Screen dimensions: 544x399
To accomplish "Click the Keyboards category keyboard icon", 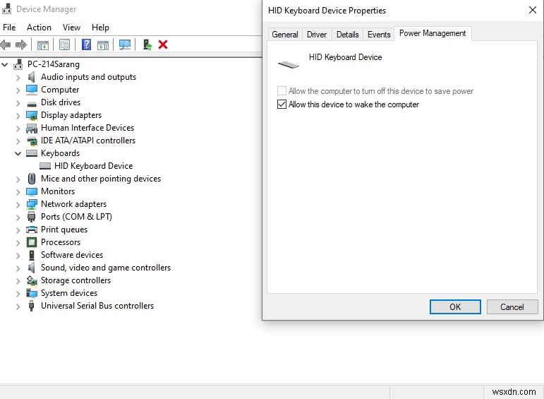I will (32, 153).
